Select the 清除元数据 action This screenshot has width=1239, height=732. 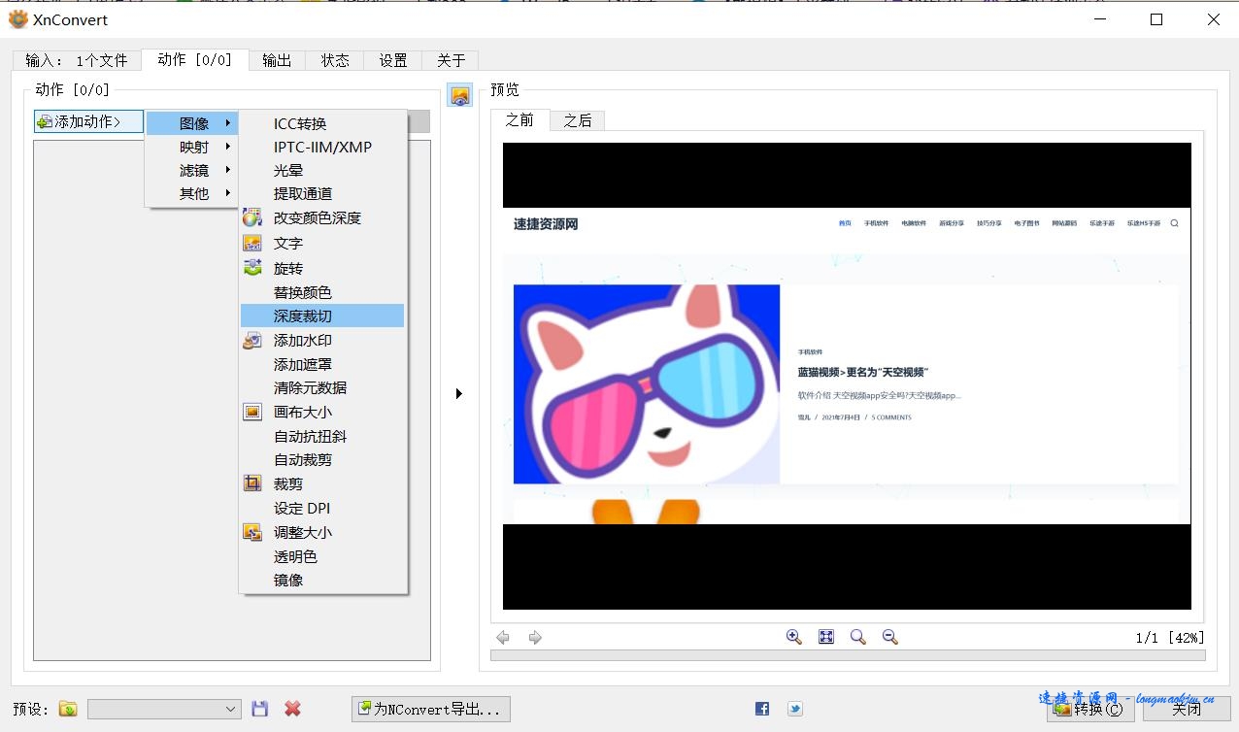(x=322, y=387)
